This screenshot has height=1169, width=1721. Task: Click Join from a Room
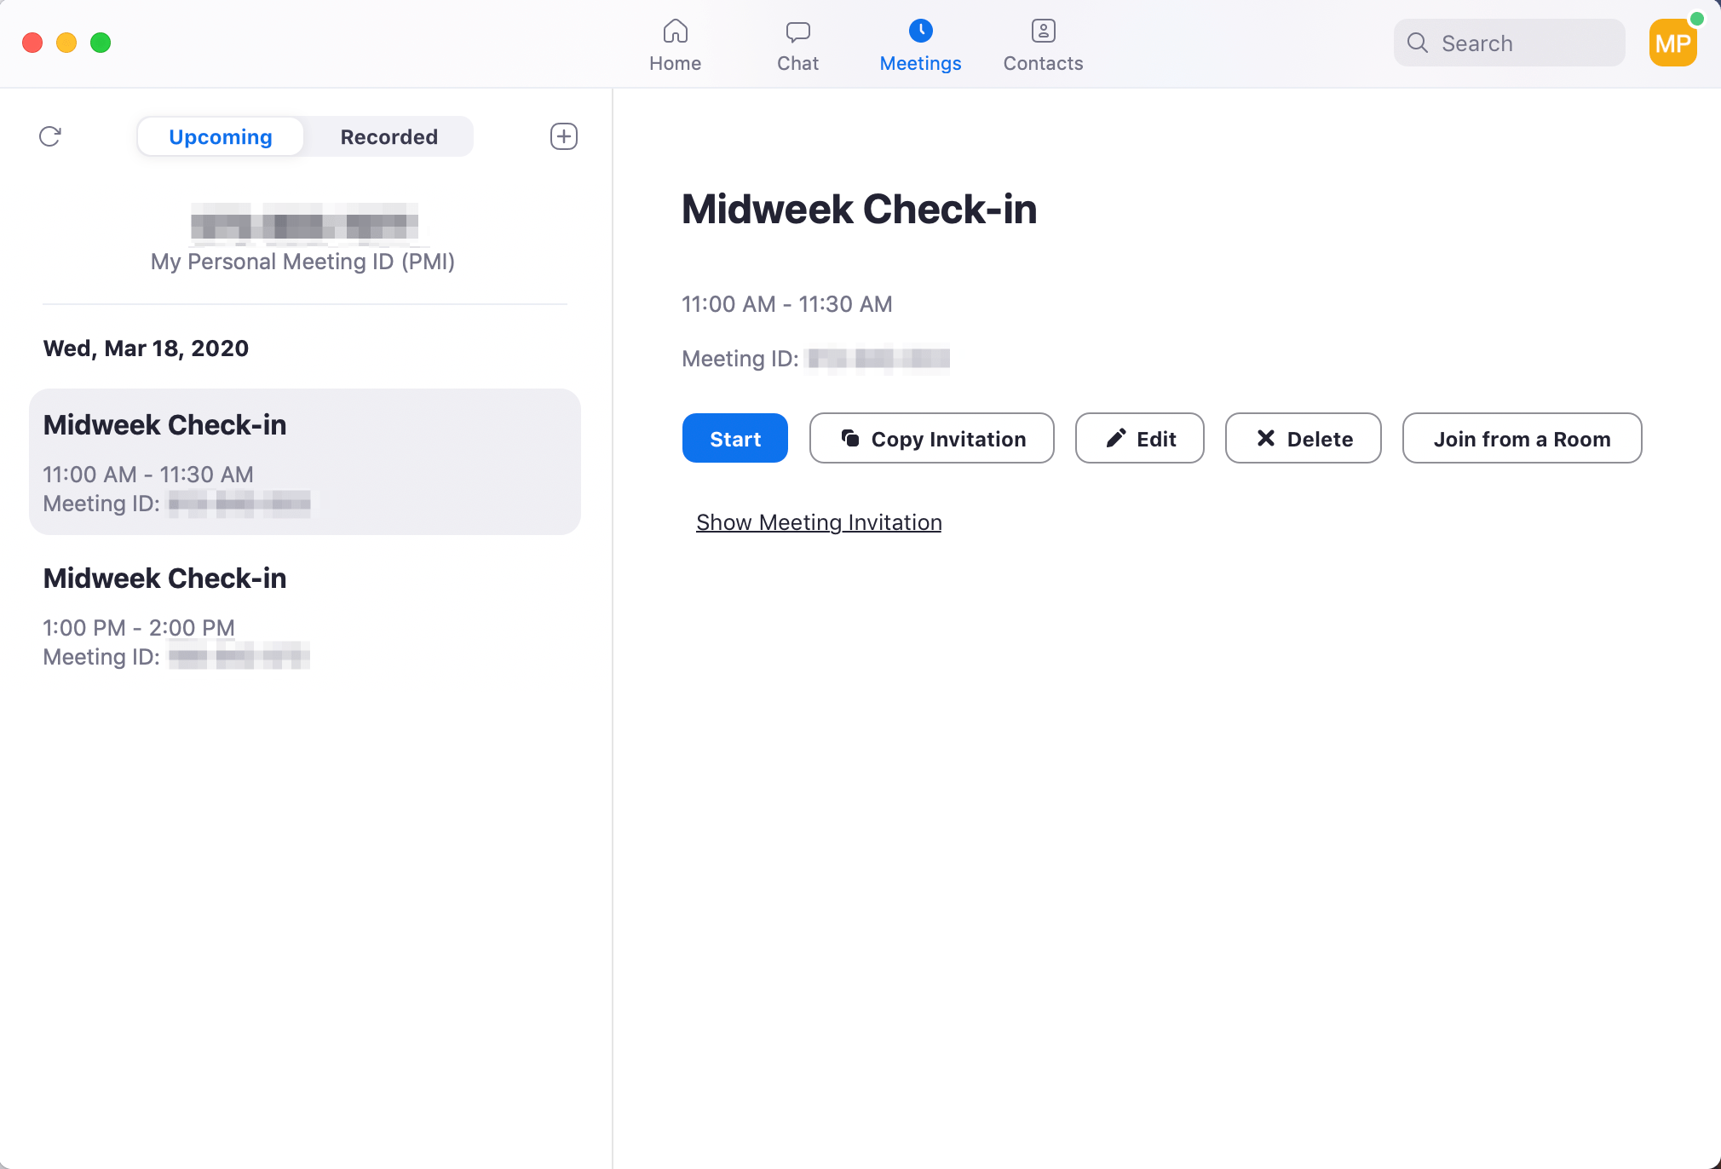1522,439
